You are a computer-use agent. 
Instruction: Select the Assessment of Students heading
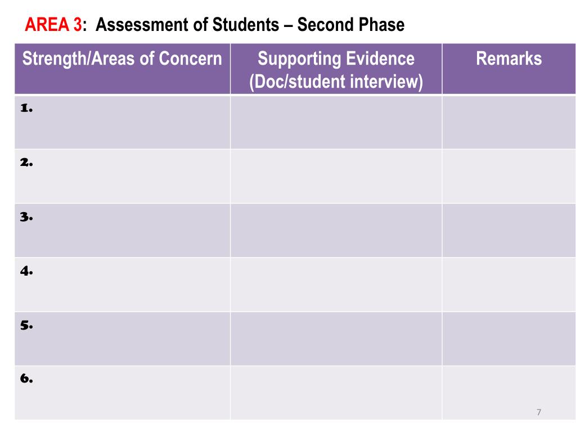pyautogui.click(x=187, y=25)
